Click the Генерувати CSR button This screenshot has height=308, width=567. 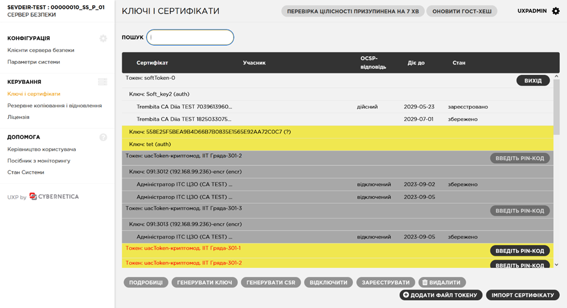[x=270, y=282]
